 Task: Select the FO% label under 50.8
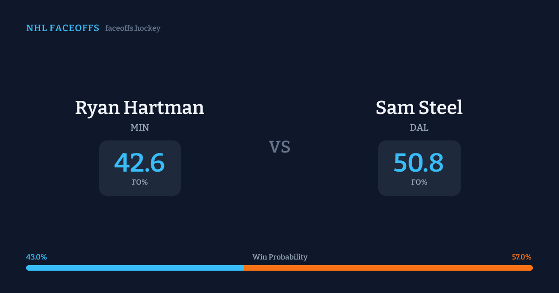pos(419,182)
